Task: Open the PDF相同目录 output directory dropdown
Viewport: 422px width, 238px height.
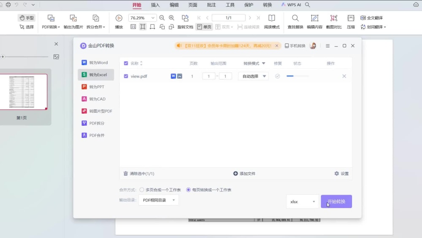Action: tap(159, 200)
